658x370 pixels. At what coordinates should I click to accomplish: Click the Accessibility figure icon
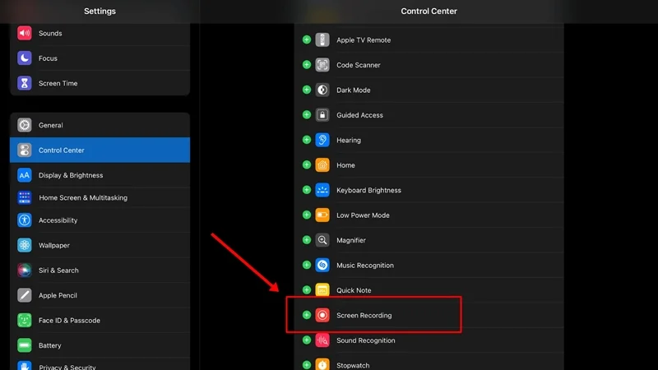coord(25,220)
